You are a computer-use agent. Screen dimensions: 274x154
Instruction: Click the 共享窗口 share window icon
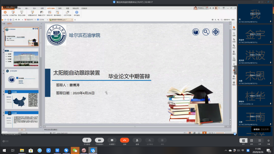pyautogui.click(x=112, y=140)
